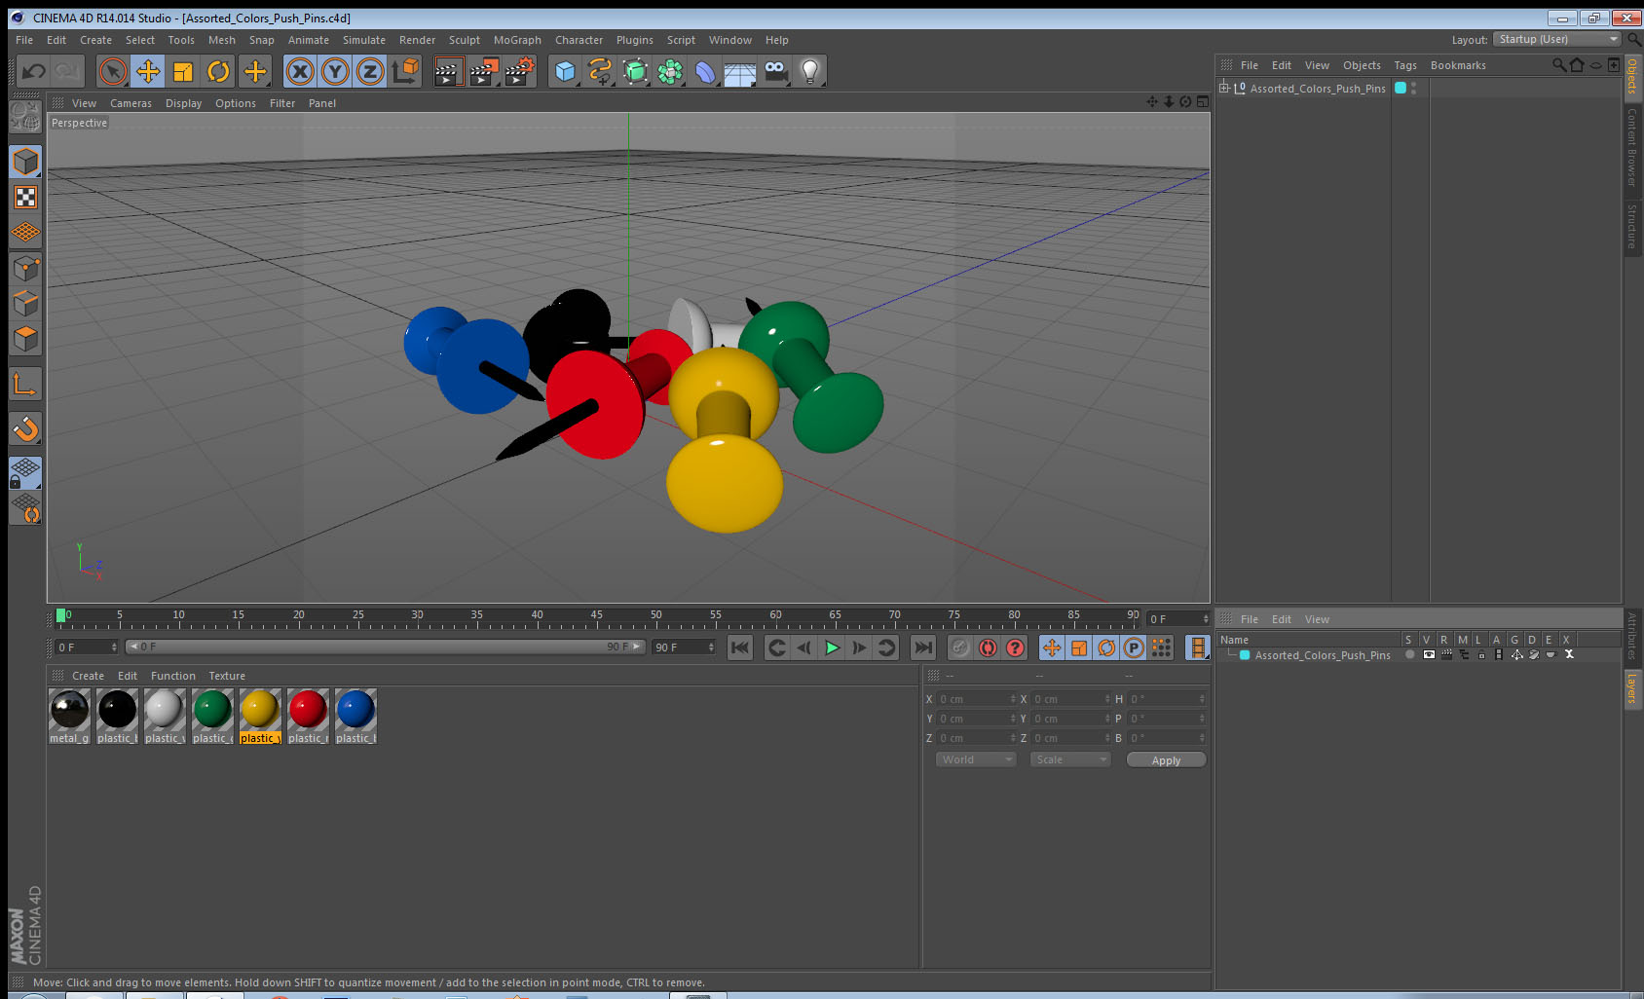Open the Edit Render Settings icon

pyautogui.click(x=520, y=71)
